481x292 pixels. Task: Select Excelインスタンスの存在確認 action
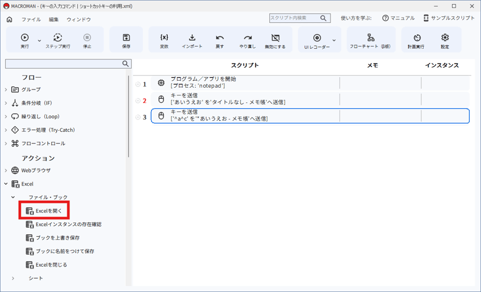pos(64,224)
